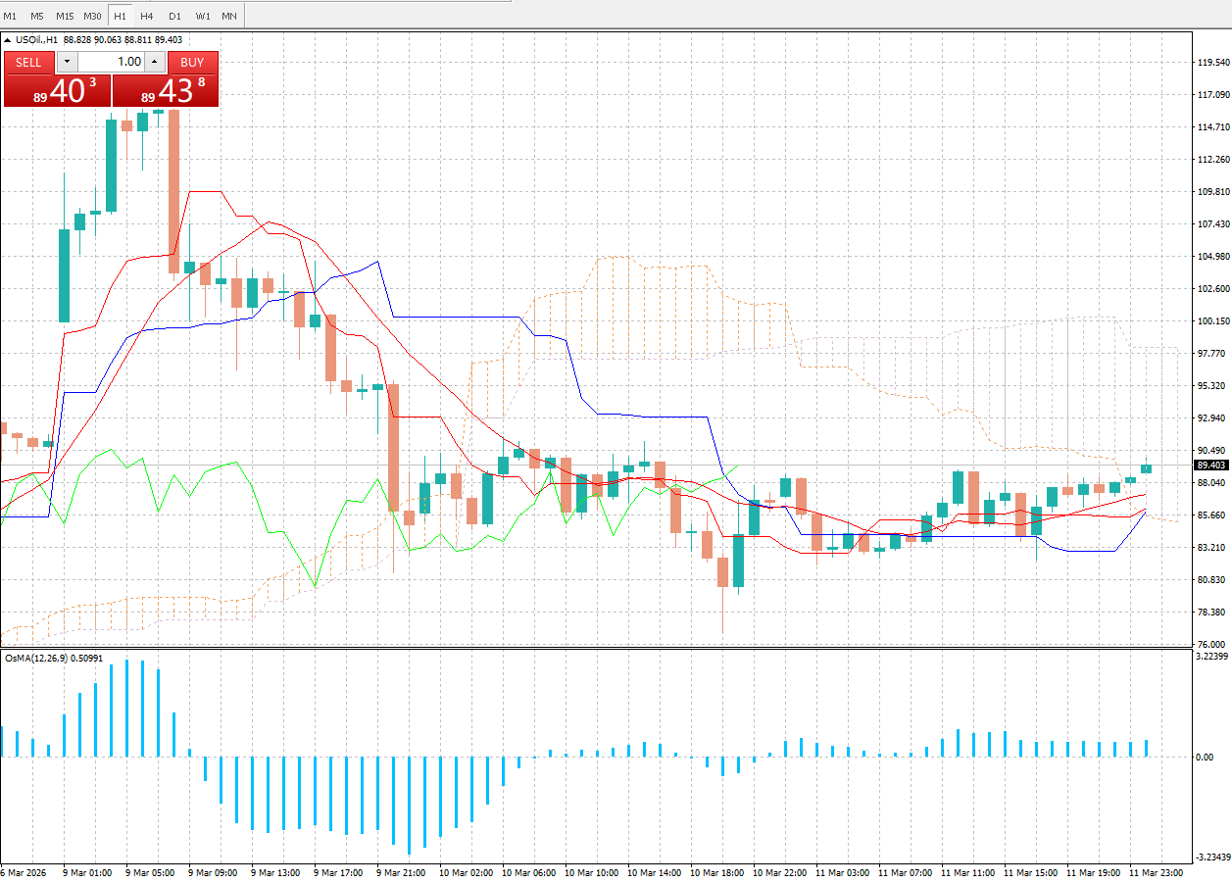Switch chart to H4 timeframe

click(146, 16)
